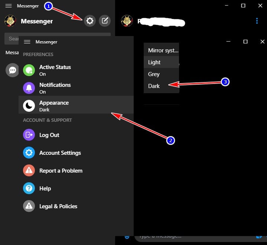
Task: Click the blue Help question mark icon
Action: (29, 188)
